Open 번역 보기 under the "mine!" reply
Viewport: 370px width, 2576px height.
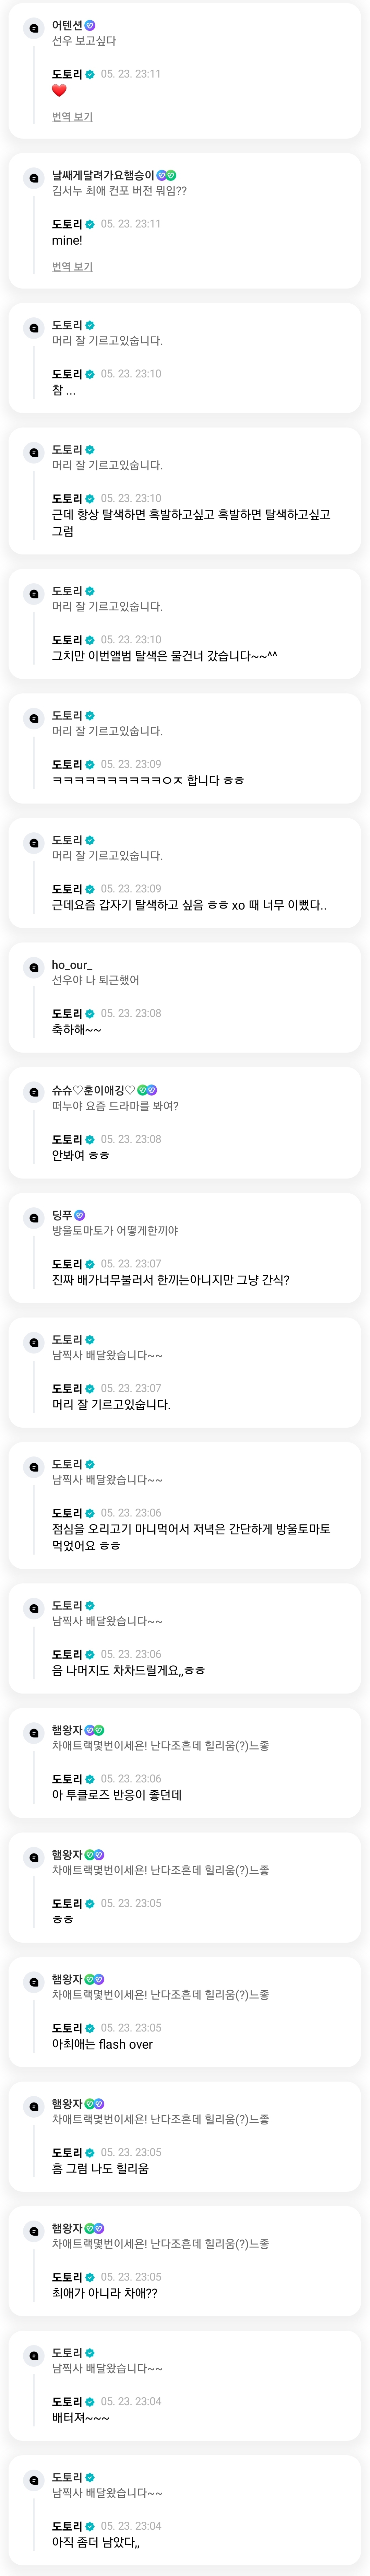72,267
